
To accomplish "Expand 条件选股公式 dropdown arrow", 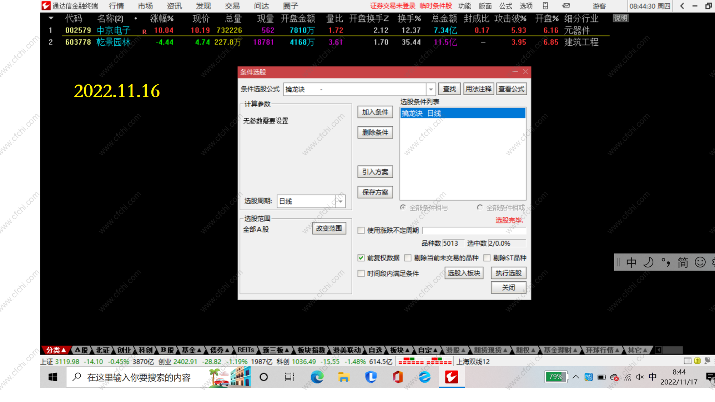I will coord(431,89).
